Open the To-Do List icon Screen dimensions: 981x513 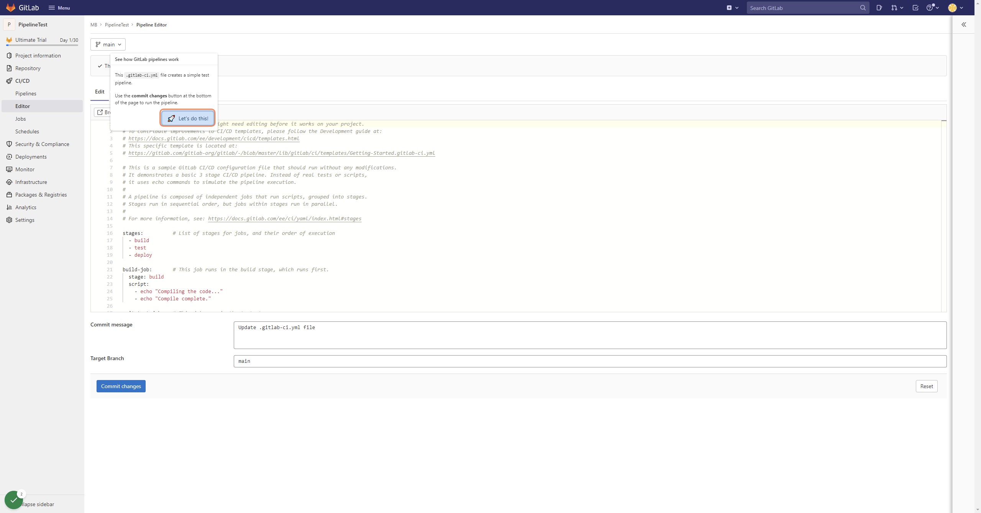(x=915, y=8)
